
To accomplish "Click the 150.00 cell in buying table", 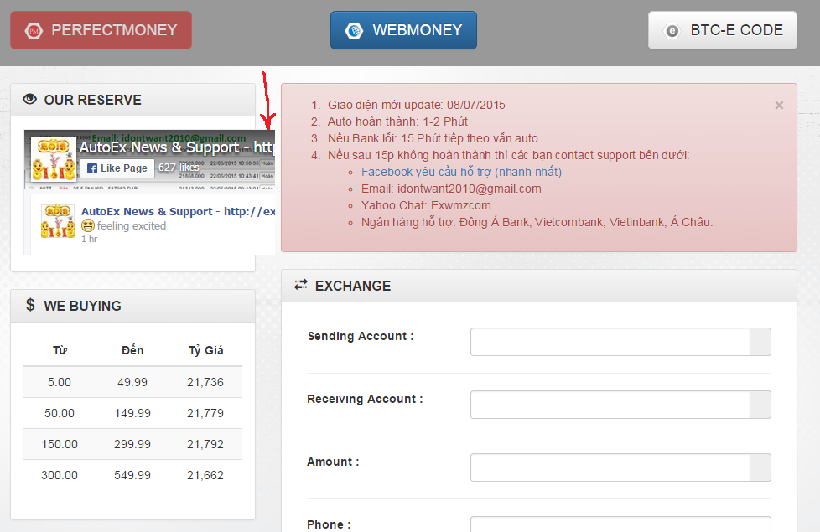I will coord(60,444).
